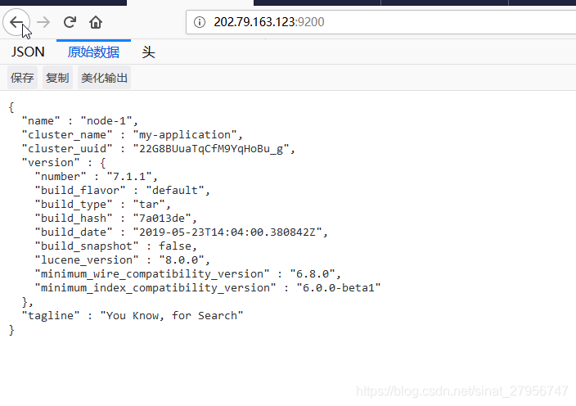Click the 保存 save button
The height and width of the screenshot is (406, 576).
point(22,78)
